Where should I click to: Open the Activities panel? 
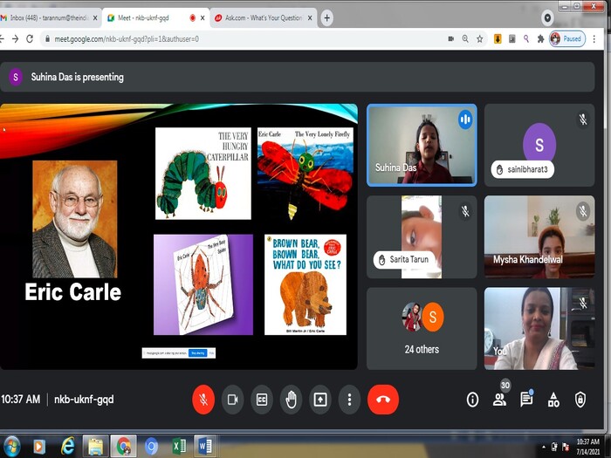[x=553, y=400]
